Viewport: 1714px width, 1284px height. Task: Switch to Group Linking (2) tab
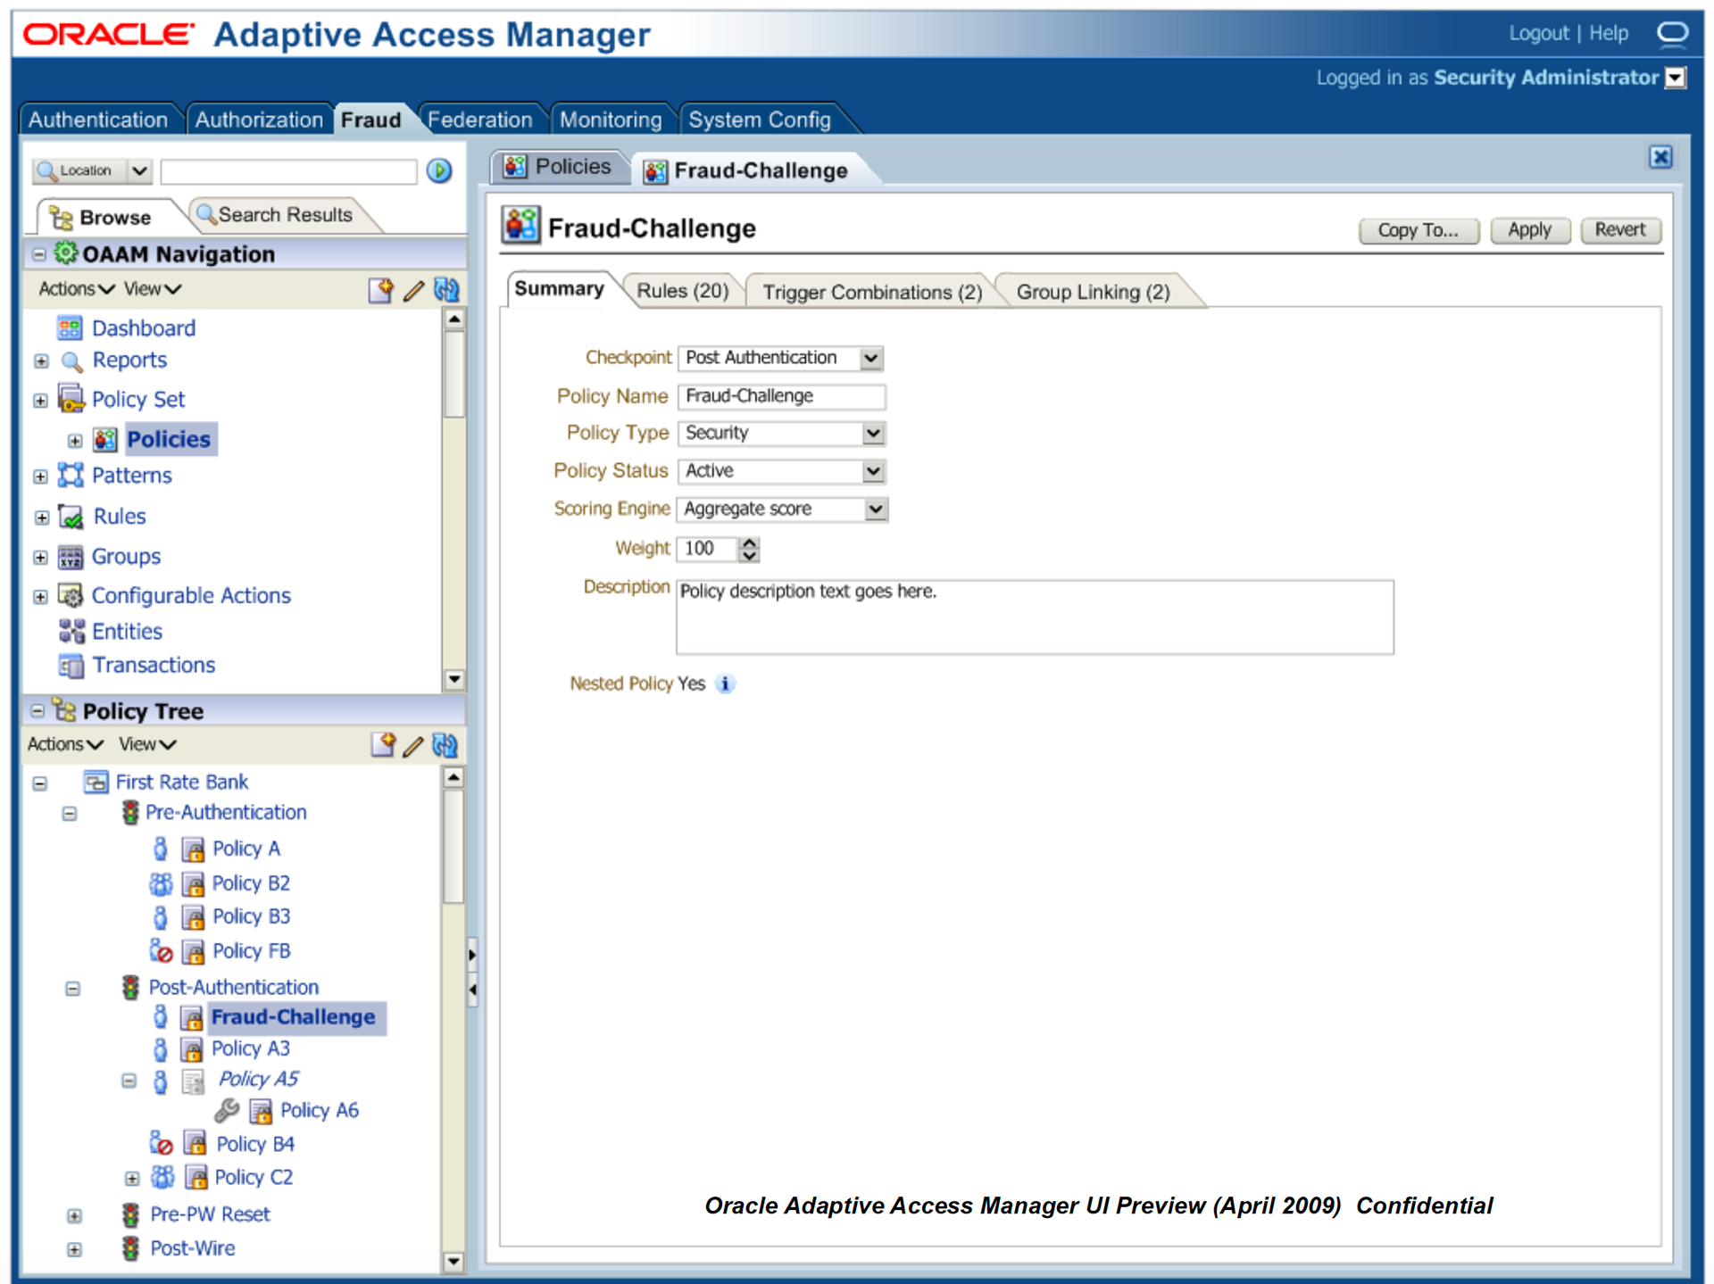[1094, 293]
